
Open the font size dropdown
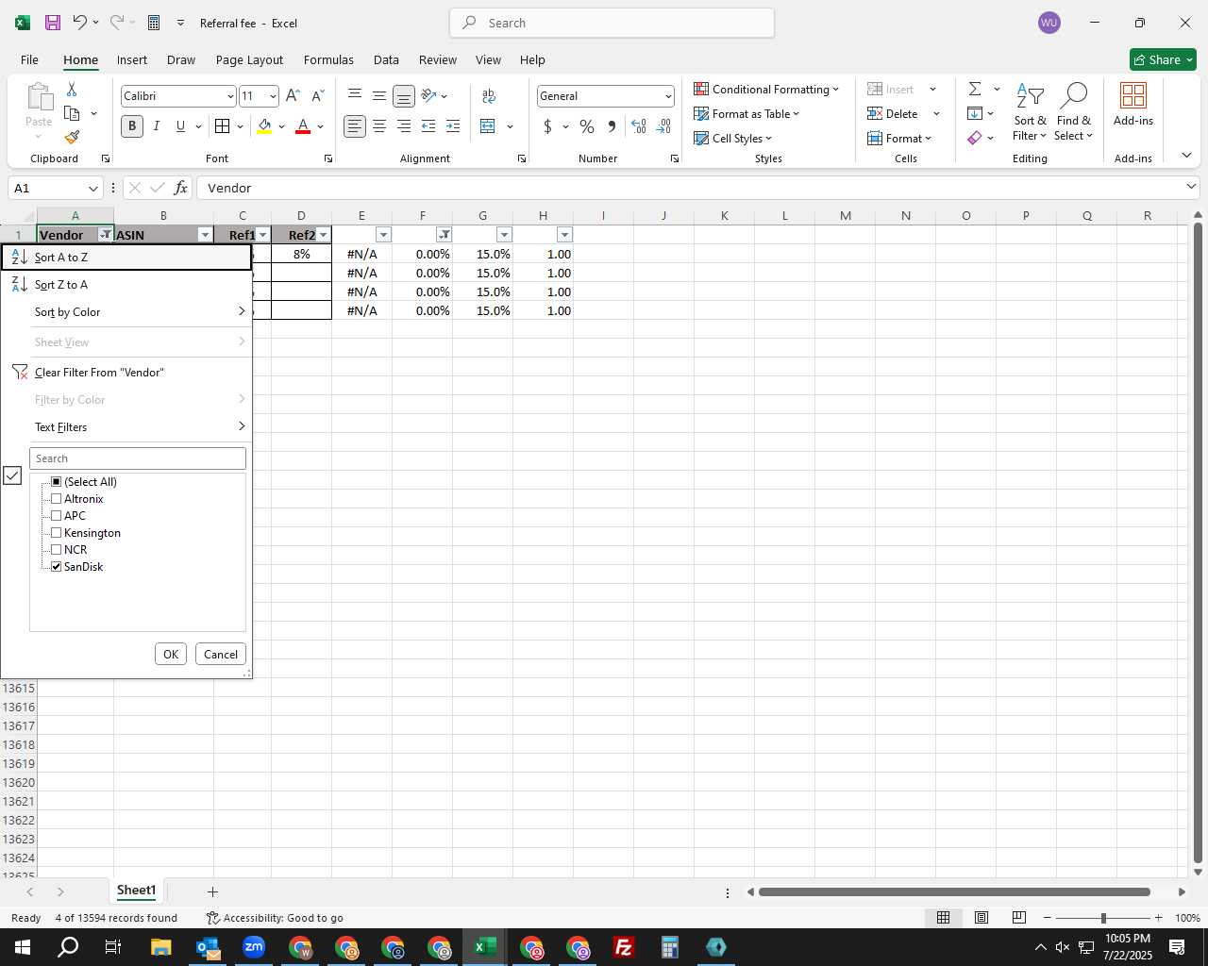pos(273,96)
